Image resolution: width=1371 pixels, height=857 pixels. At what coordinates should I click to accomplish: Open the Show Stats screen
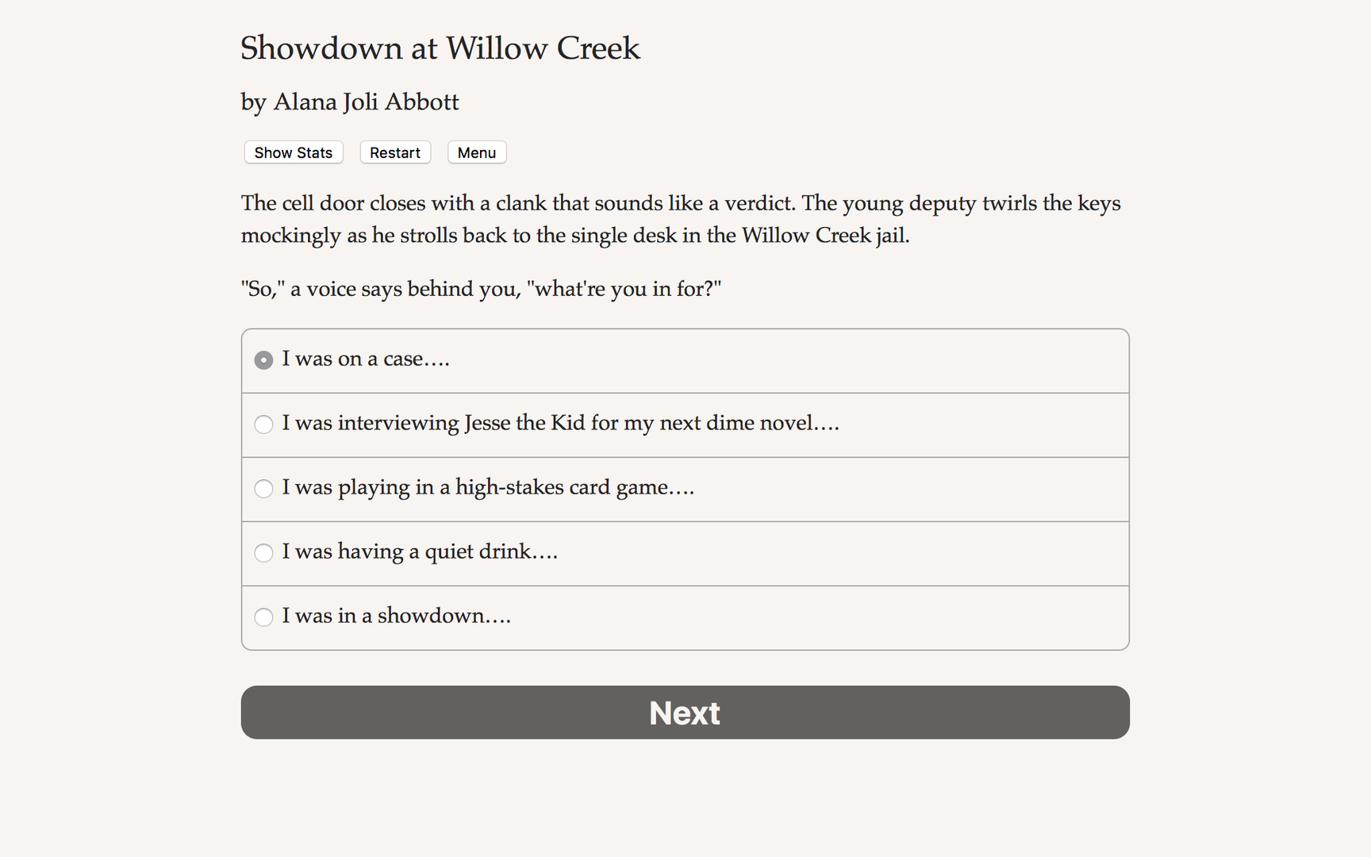[x=293, y=152]
